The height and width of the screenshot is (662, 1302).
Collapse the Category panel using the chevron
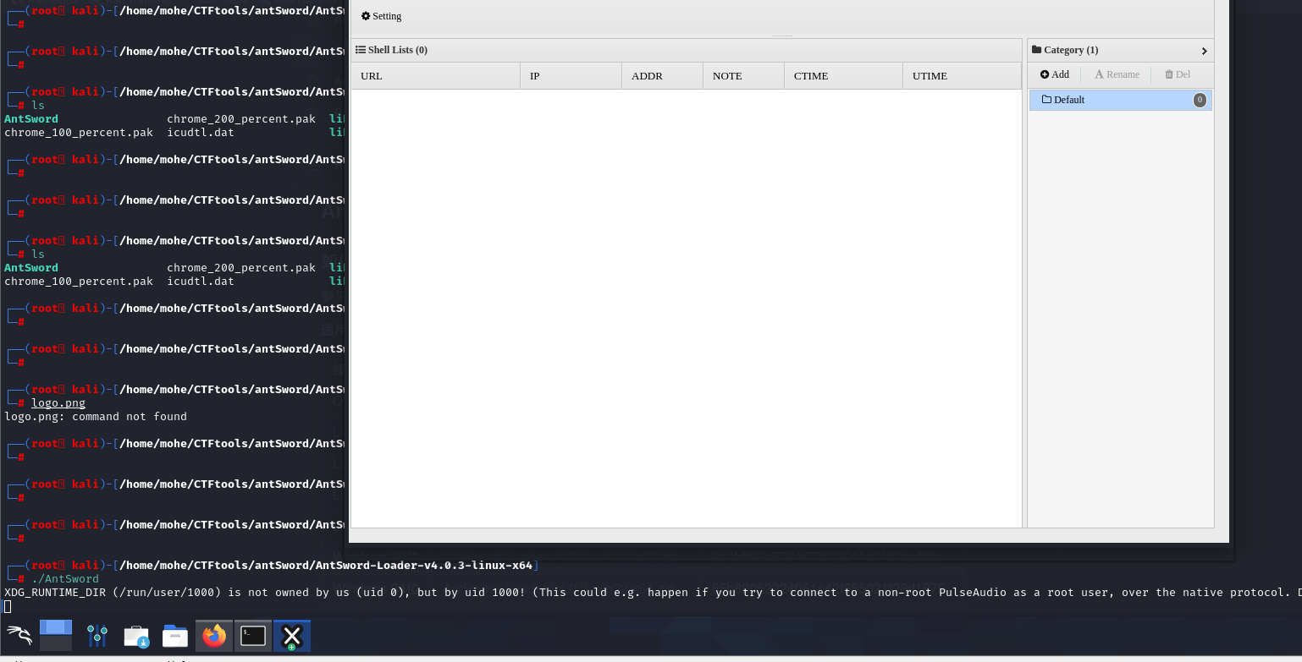tap(1204, 51)
